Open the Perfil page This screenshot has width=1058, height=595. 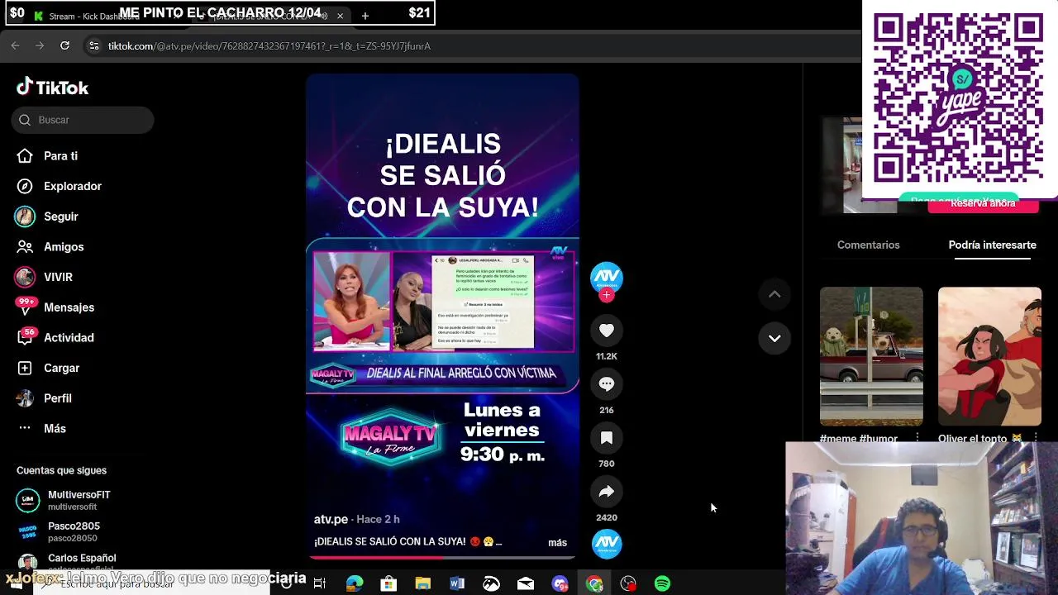pyautogui.click(x=58, y=398)
